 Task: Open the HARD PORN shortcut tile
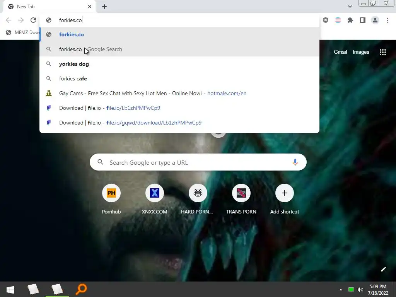pyautogui.click(x=198, y=200)
